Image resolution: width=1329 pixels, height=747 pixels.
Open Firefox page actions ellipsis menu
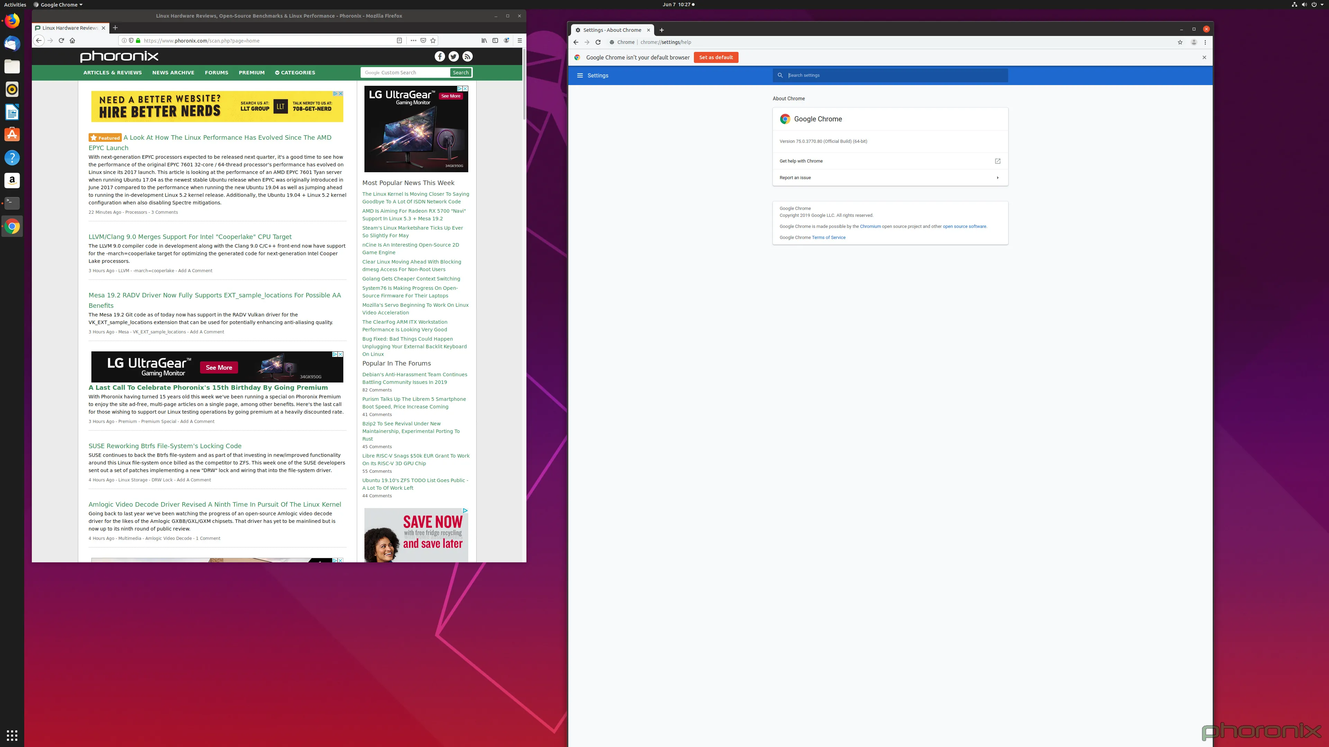tap(413, 41)
